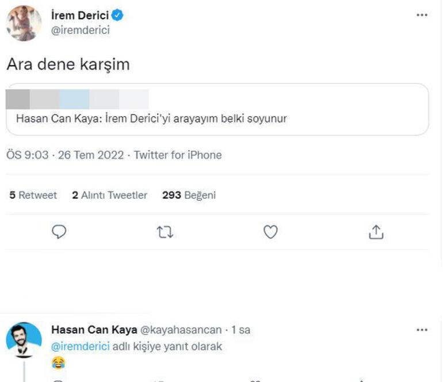Open İrem Derici's profile picture

pos(24,24)
